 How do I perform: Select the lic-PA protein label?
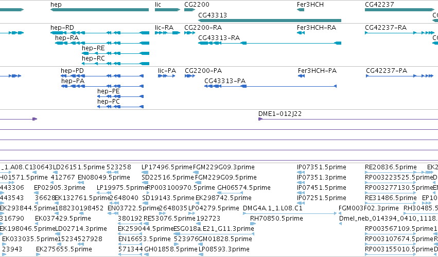click(167, 71)
